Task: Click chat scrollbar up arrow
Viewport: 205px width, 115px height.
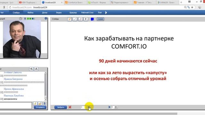Action: (x=46, y=73)
